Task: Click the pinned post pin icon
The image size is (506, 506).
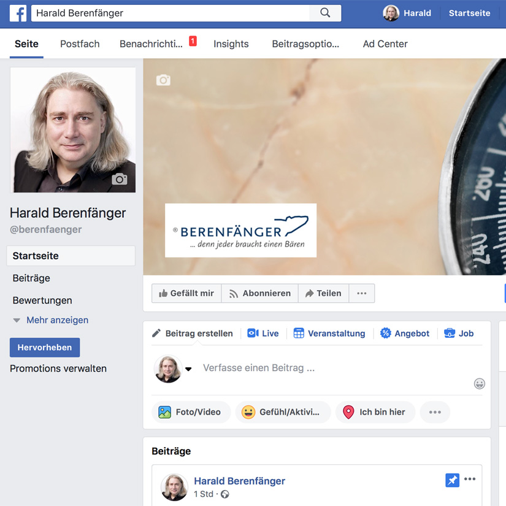Action: point(452,480)
